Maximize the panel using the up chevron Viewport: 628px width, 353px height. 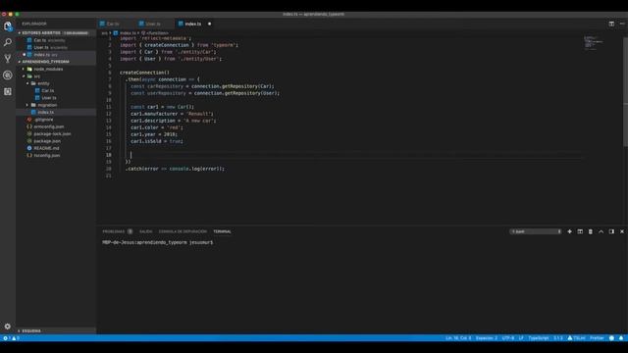point(601,231)
